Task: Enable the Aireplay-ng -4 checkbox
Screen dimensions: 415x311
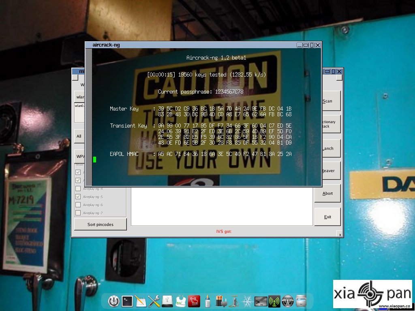Action: pos(78,189)
